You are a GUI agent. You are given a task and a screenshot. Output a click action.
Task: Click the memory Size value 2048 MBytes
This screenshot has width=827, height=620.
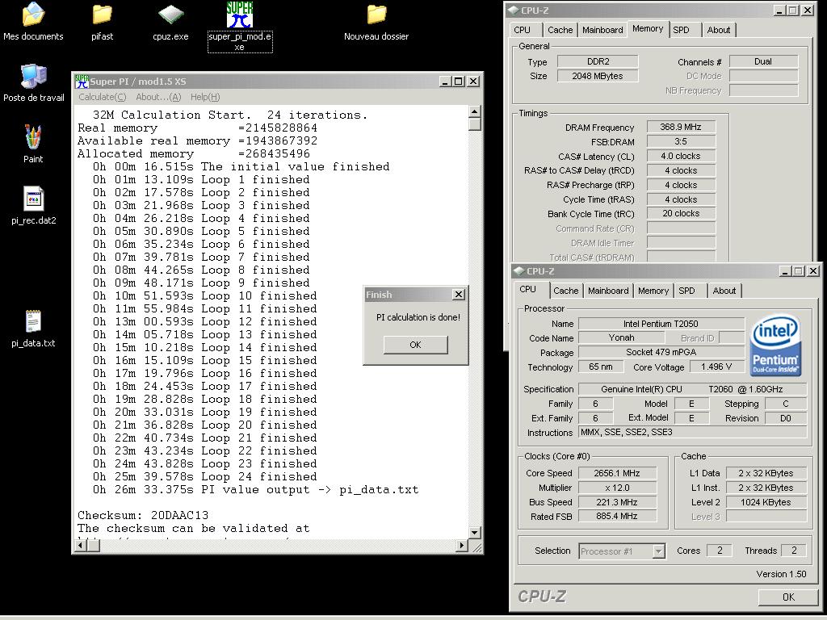click(598, 76)
